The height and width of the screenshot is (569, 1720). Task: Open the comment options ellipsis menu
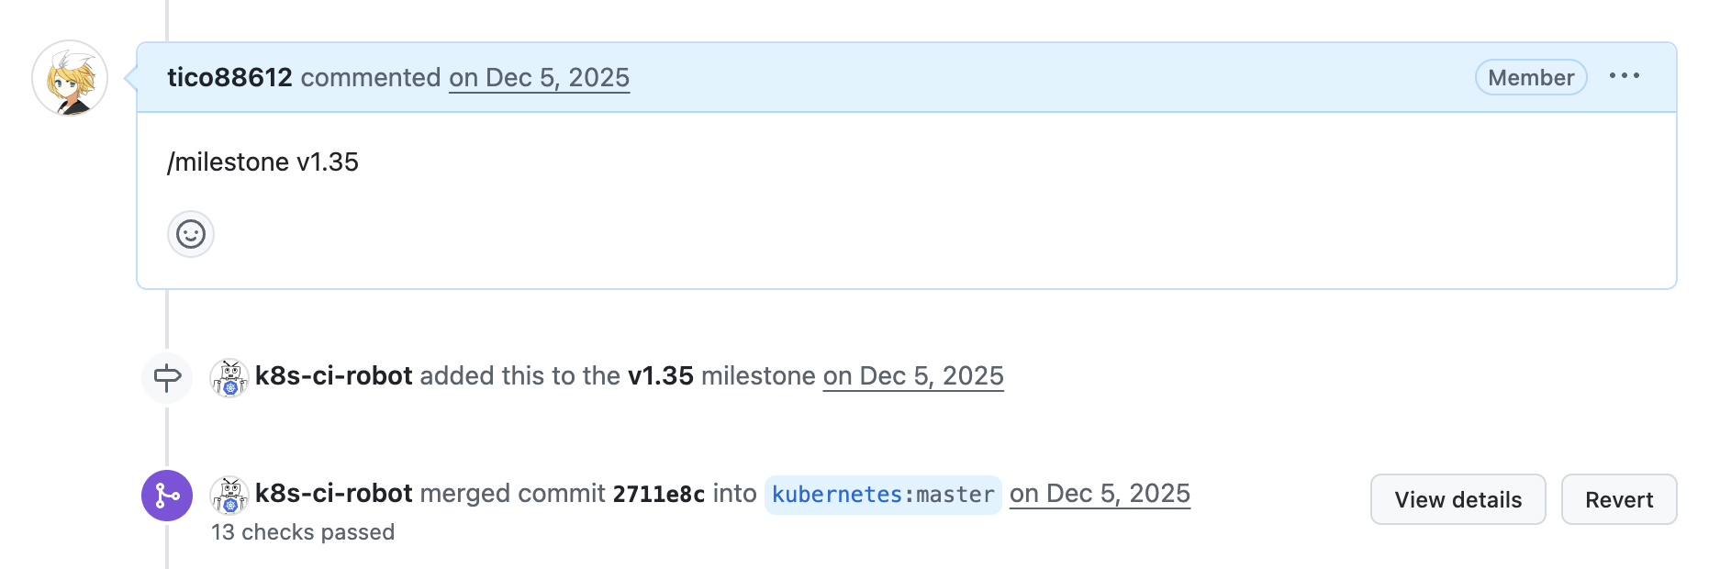tap(1624, 76)
